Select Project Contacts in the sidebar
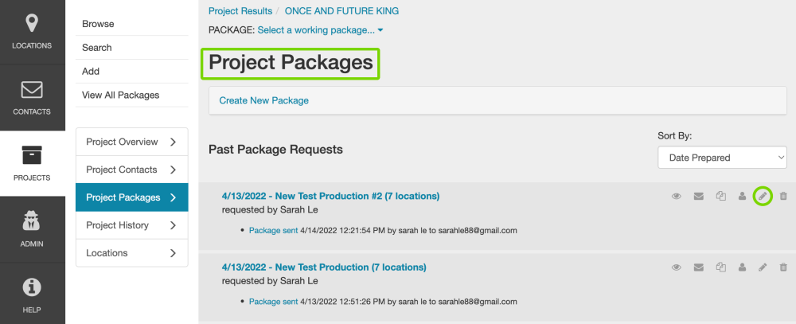This screenshot has width=796, height=324. point(131,170)
